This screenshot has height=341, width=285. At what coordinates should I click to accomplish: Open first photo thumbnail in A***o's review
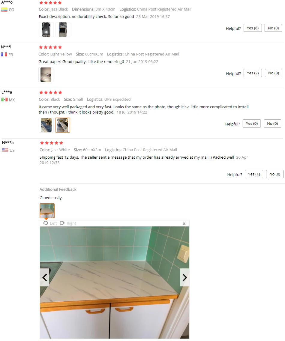tap(46, 29)
